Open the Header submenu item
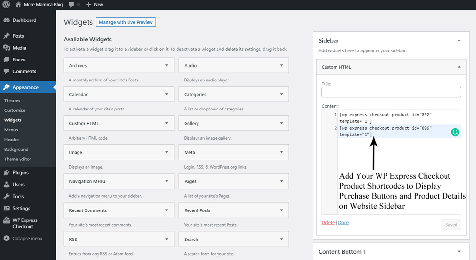Viewport: 476px width, 260px height. (11, 140)
